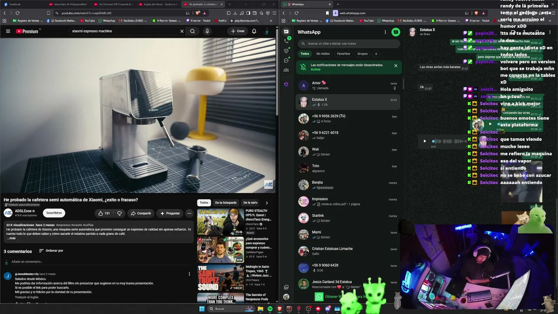Open Netflix bookmark in left browser
Image resolution: width=558 pixels, height=314 pixels.
[220, 20]
